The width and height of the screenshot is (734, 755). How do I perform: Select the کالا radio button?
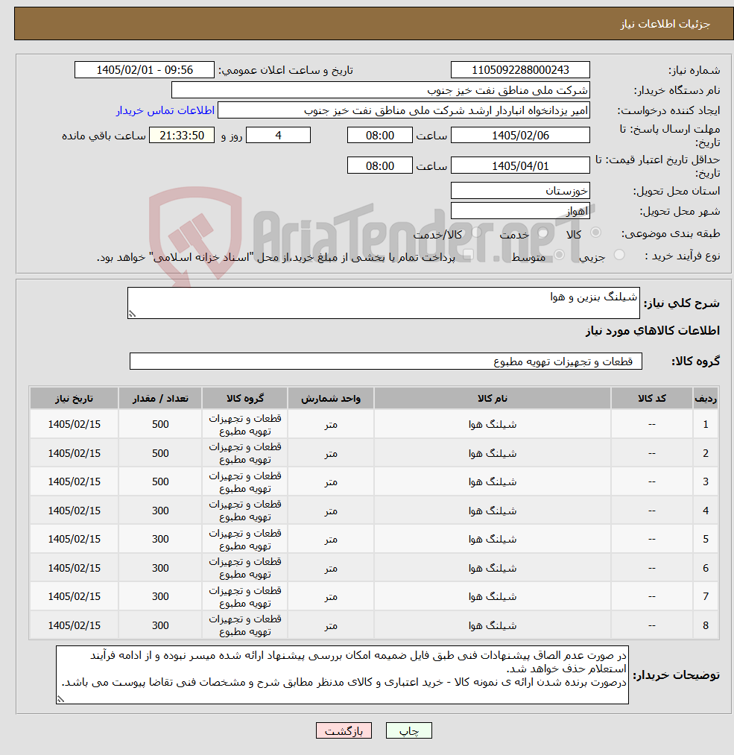pos(596,233)
